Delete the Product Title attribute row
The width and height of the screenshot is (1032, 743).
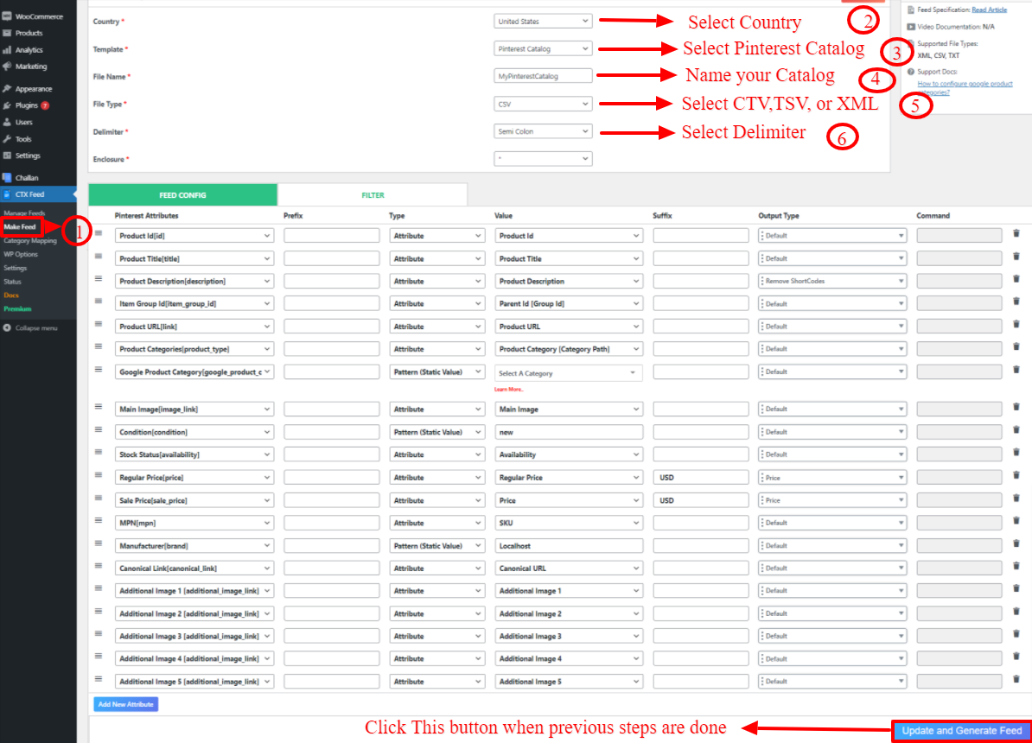[1016, 257]
